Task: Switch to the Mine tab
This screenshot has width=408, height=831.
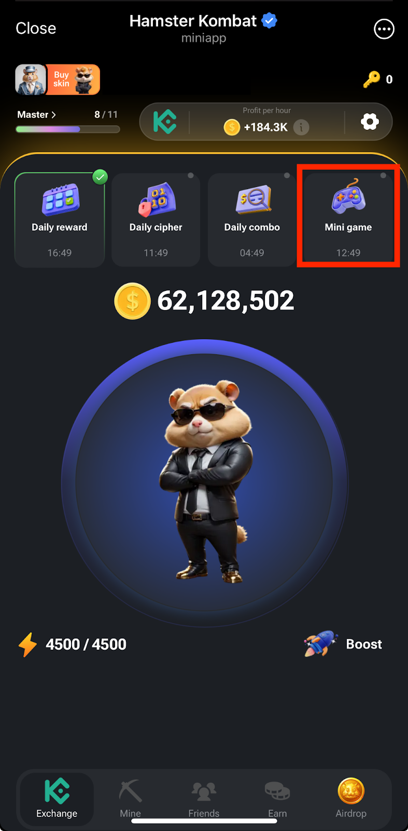Action: click(x=130, y=798)
